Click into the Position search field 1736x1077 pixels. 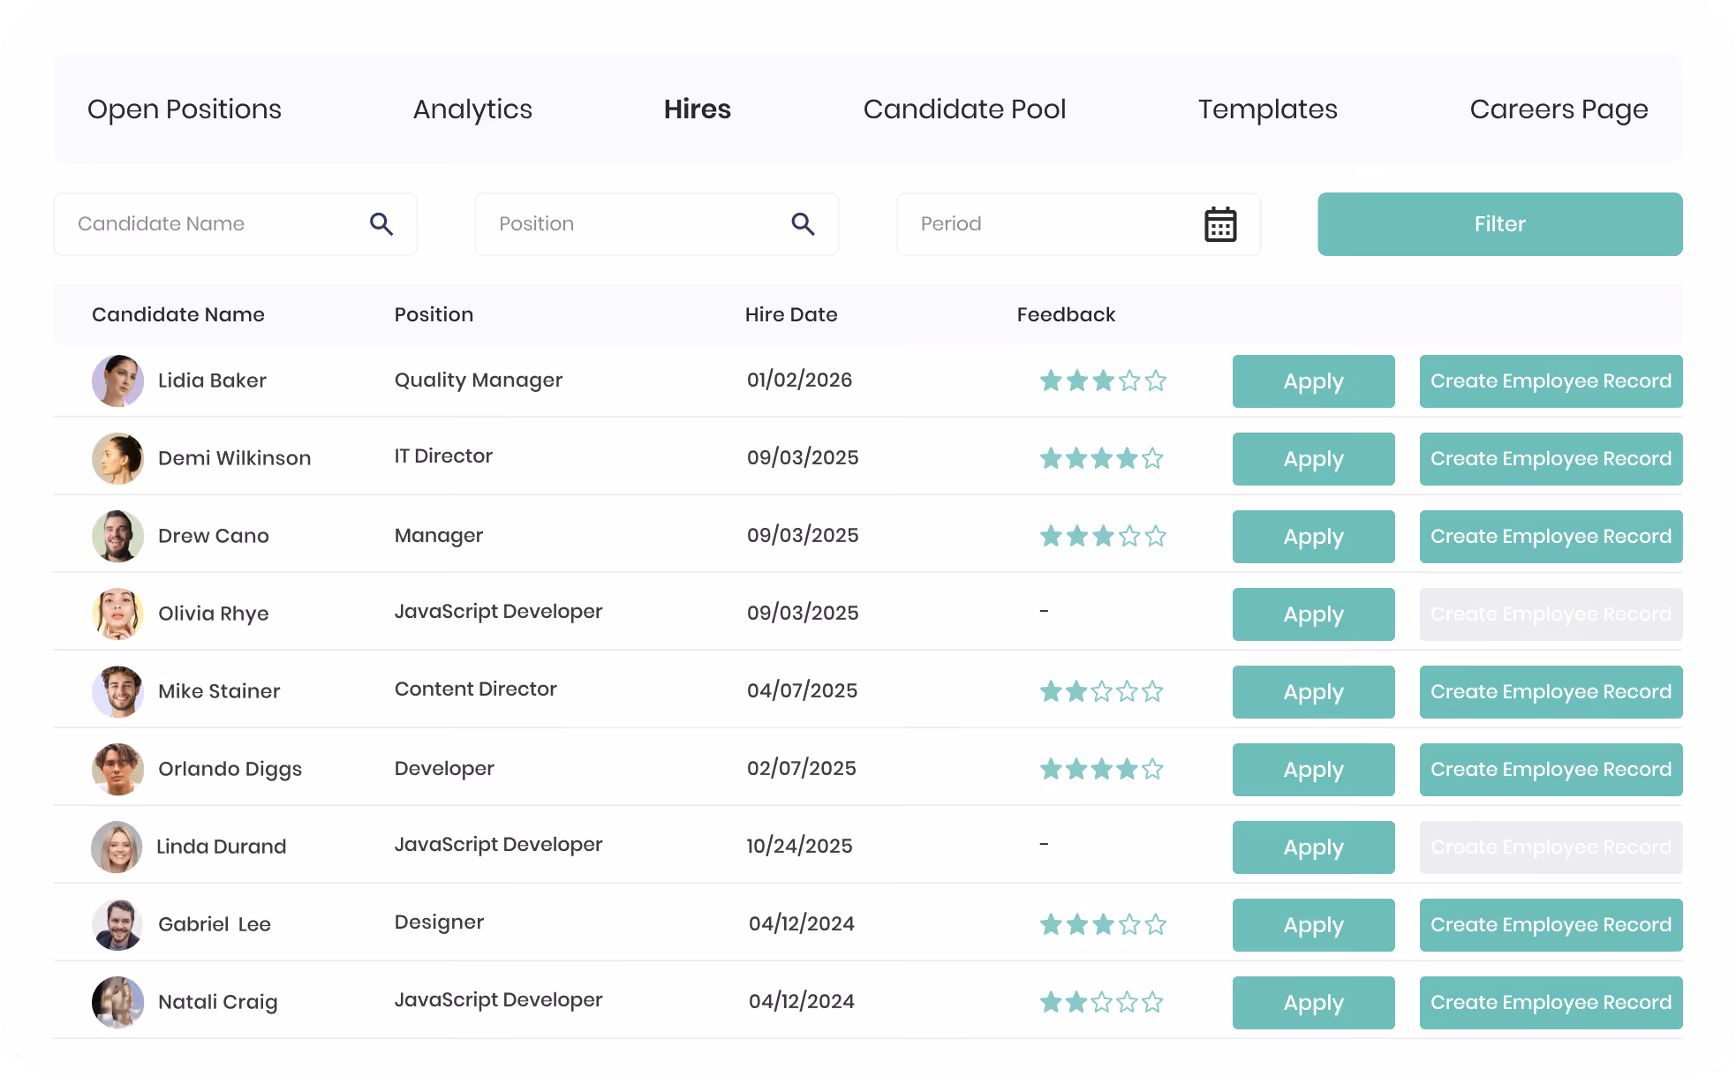coord(656,224)
